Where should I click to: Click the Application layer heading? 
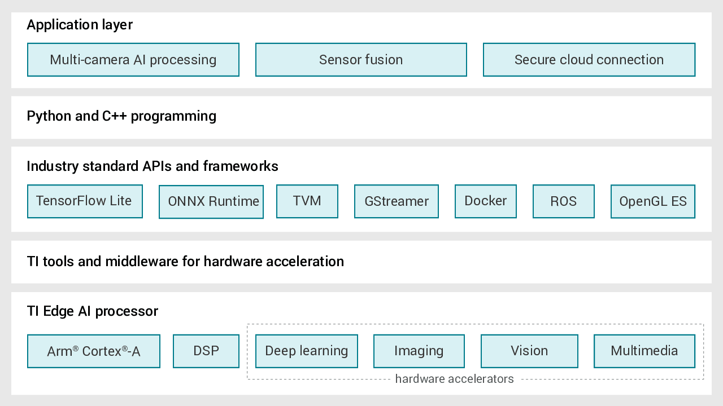click(x=80, y=25)
